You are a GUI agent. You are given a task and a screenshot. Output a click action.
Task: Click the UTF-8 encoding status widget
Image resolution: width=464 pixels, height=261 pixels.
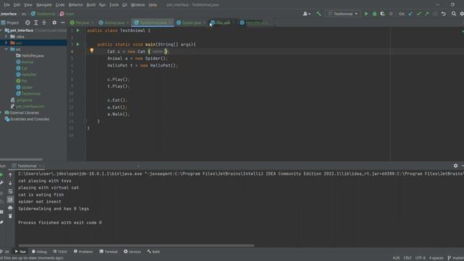click(x=420, y=258)
